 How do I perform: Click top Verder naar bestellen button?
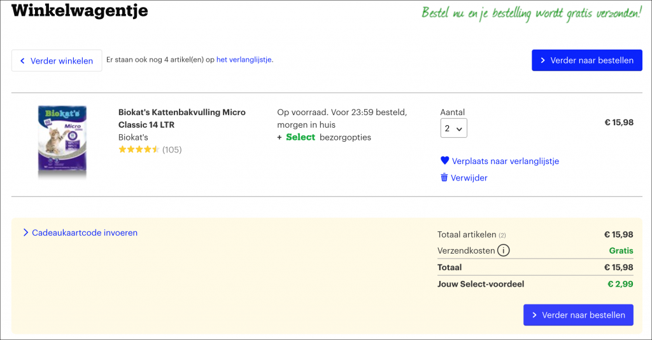586,60
